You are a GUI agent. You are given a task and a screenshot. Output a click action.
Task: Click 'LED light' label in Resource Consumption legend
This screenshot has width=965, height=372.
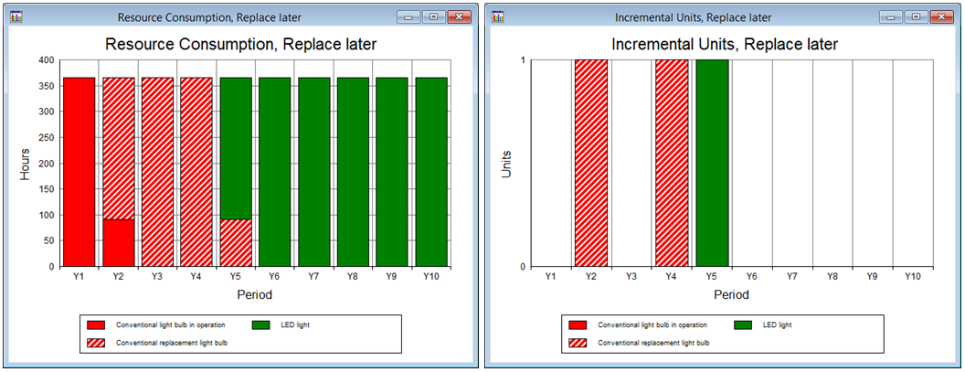click(295, 324)
